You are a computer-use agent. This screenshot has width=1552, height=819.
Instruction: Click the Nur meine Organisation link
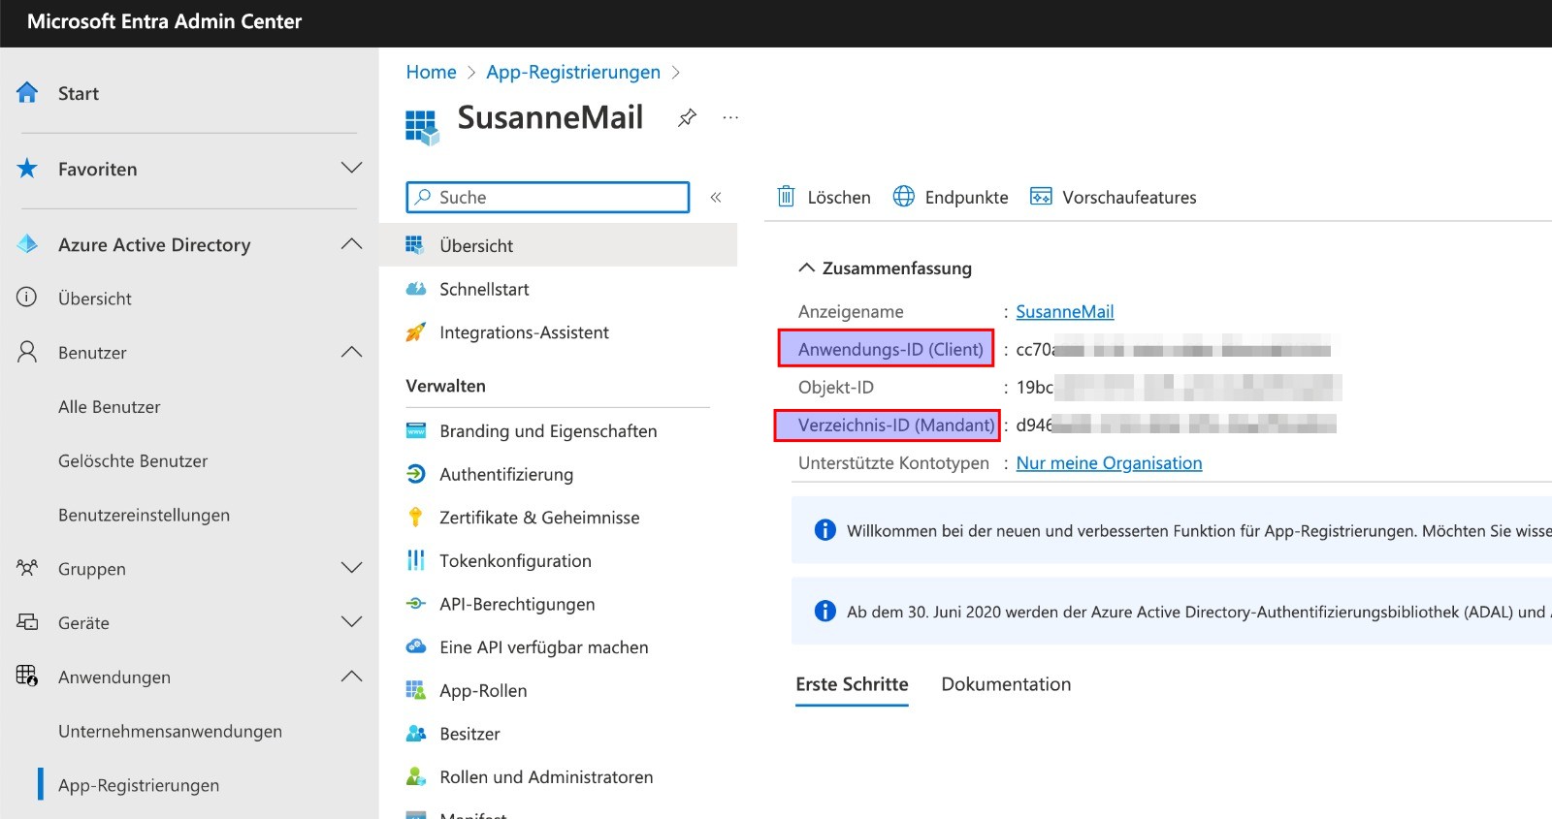click(x=1109, y=463)
